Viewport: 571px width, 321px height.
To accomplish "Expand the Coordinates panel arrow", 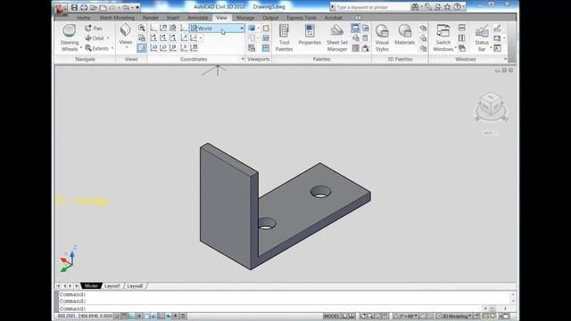I will [x=243, y=59].
